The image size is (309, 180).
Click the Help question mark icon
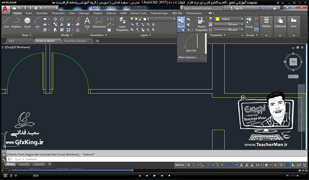275,8
